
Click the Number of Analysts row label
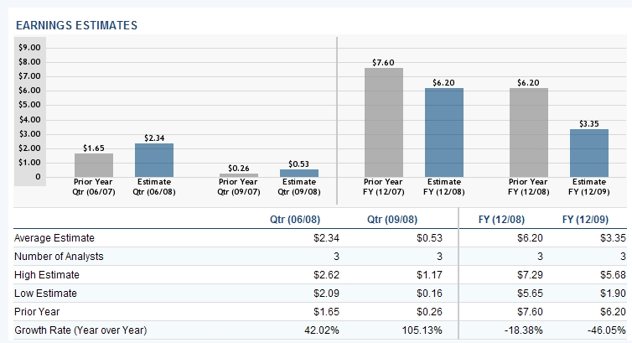point(60,257)
